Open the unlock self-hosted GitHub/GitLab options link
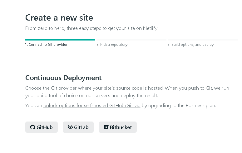 point(92,106)
